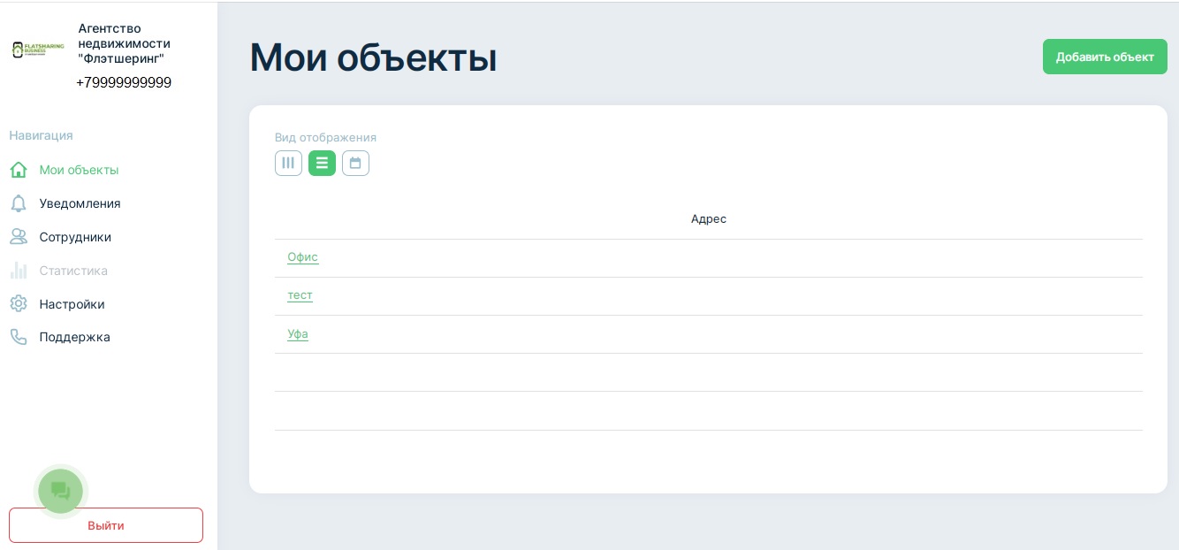
Task: Select the people icon for Сотрудники
Action: (x=19, y=237)
